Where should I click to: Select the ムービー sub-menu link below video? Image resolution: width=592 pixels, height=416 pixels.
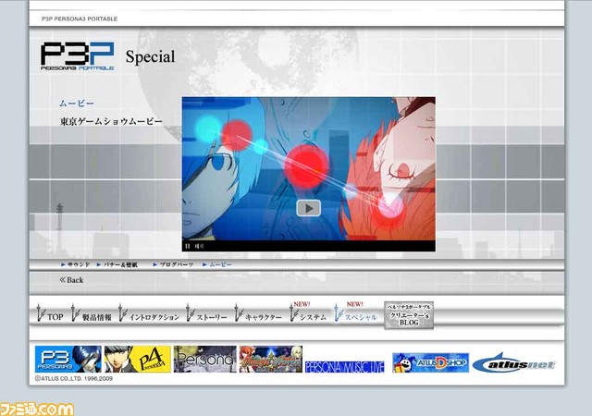tap(217, 264)
